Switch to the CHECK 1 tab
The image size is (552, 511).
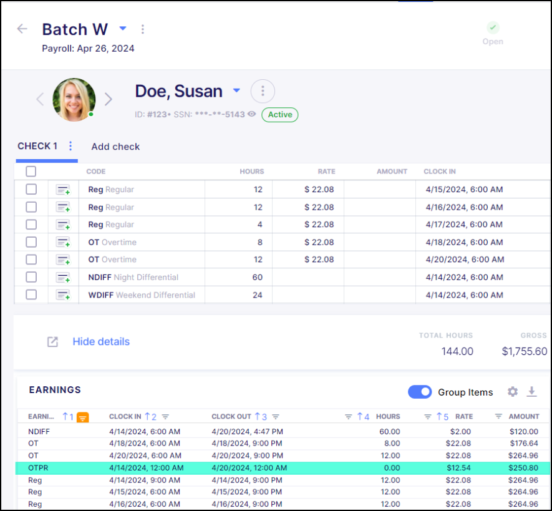(x=37, y=146)
